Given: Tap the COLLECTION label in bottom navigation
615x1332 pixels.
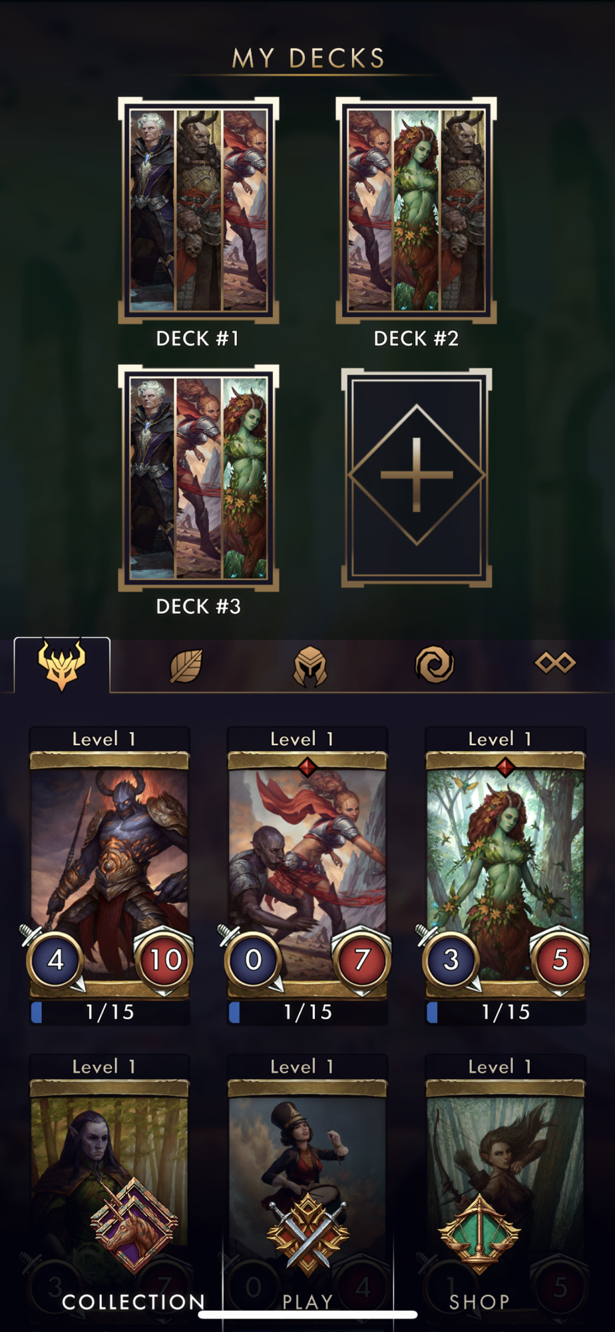Looking at the screenshot, I should point(134,1302).
